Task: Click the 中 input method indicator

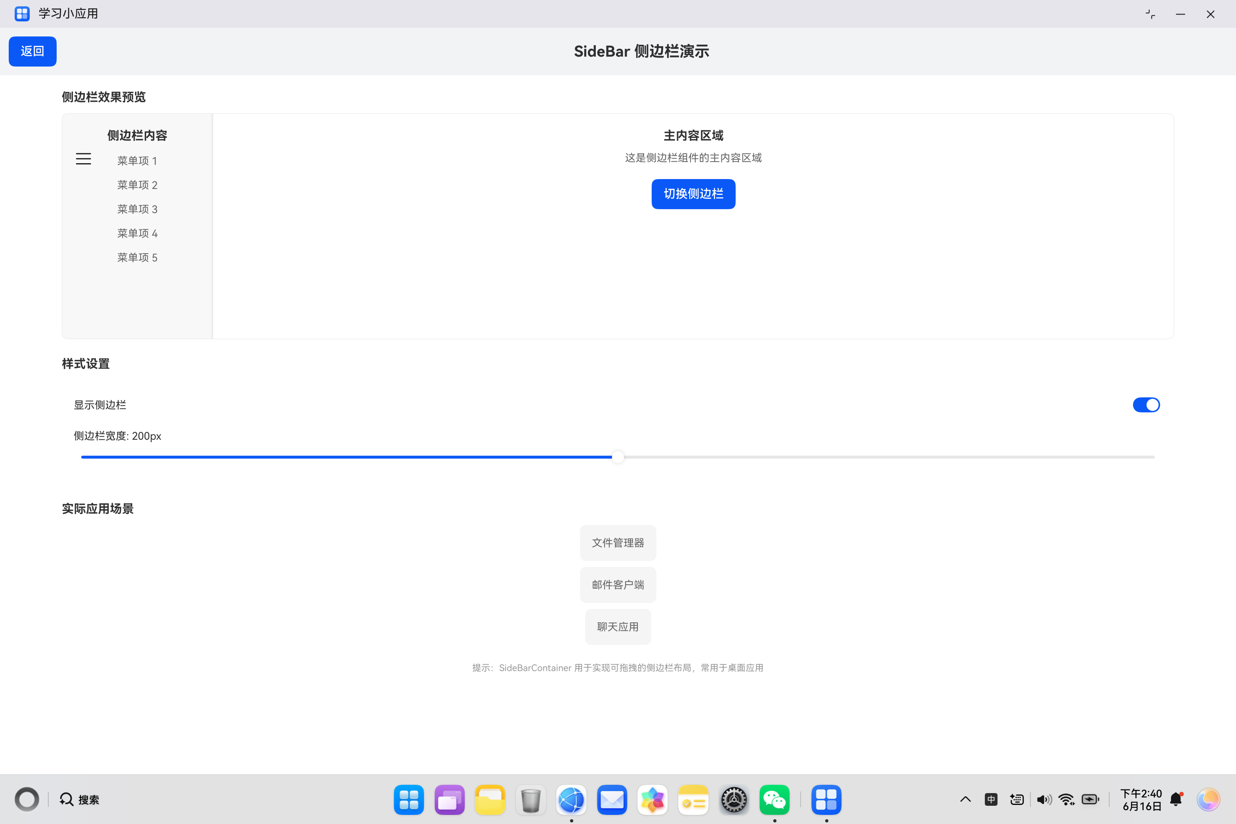Action: 991,800
